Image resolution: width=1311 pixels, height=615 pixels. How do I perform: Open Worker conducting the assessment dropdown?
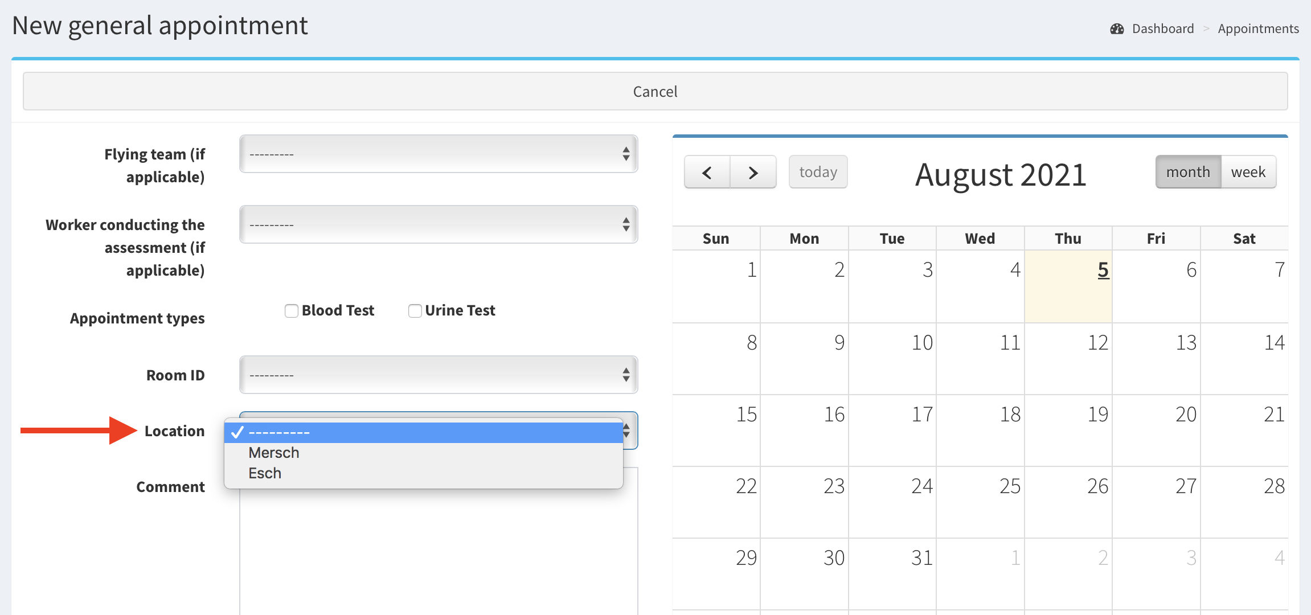tap(438, 224)
